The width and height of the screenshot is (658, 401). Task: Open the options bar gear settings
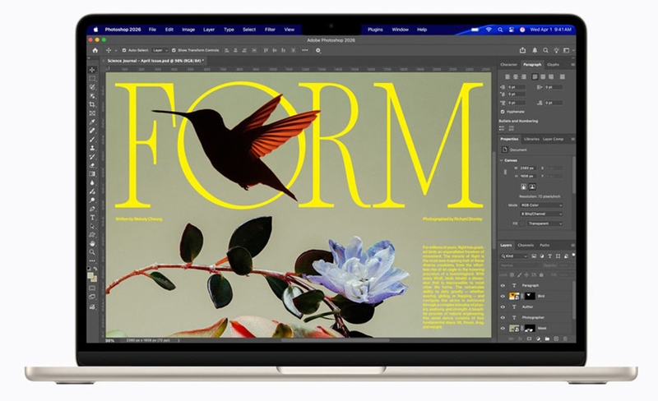(x=318, y=50)
